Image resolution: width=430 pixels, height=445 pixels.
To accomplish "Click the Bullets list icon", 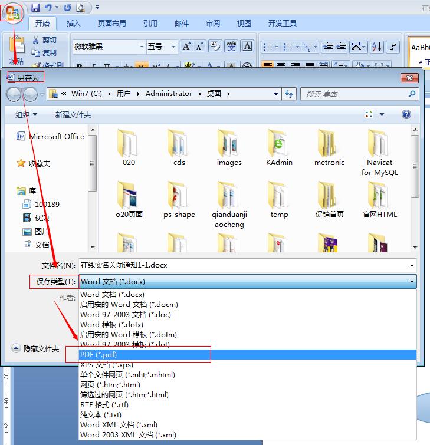I will pos(268,47).
